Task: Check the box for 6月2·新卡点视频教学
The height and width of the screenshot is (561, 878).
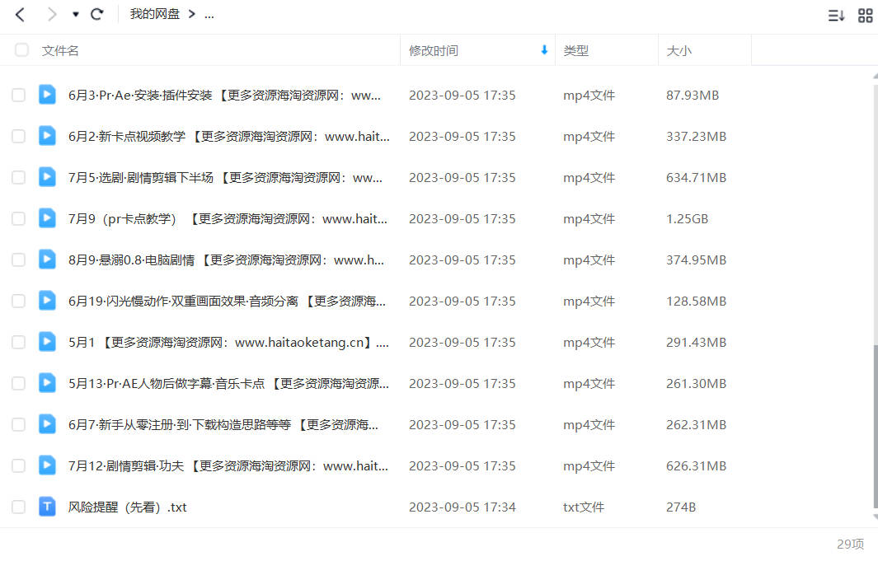Action: coord(18,137)
